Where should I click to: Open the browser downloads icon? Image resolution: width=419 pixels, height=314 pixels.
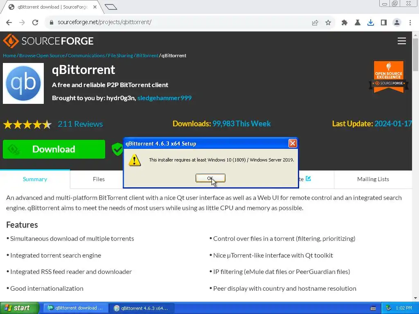(371, 23)
